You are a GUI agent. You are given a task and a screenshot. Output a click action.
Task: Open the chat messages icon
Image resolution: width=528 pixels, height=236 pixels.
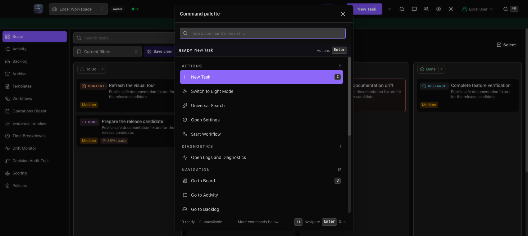[x=414, y=9]
